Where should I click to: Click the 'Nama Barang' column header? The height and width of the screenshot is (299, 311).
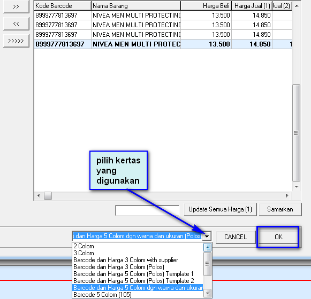[x=136, y=6]
